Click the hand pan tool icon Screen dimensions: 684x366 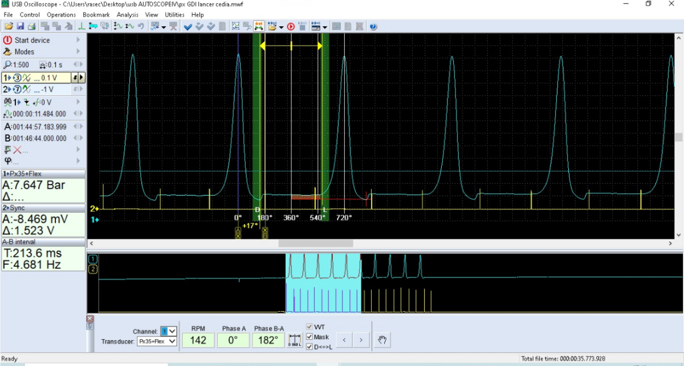(383, 340)
